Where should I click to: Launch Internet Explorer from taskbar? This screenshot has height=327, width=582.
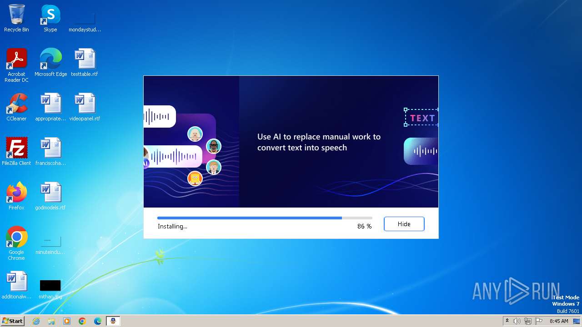point(36,321)
